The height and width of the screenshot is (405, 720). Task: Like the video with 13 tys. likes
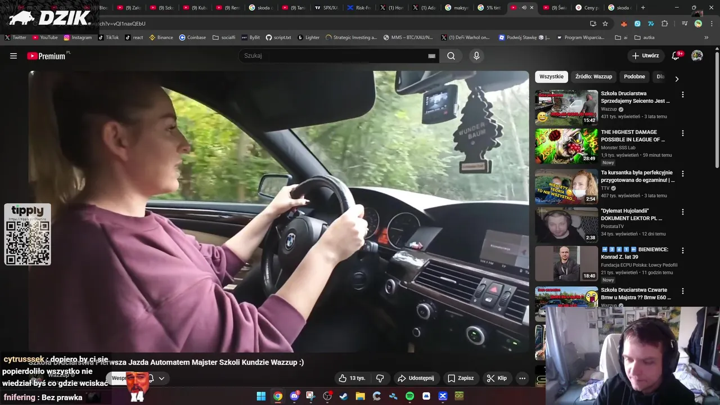pyautogui.click(x=352, y=378)
